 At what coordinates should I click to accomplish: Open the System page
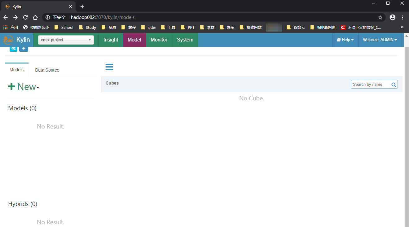185,40
